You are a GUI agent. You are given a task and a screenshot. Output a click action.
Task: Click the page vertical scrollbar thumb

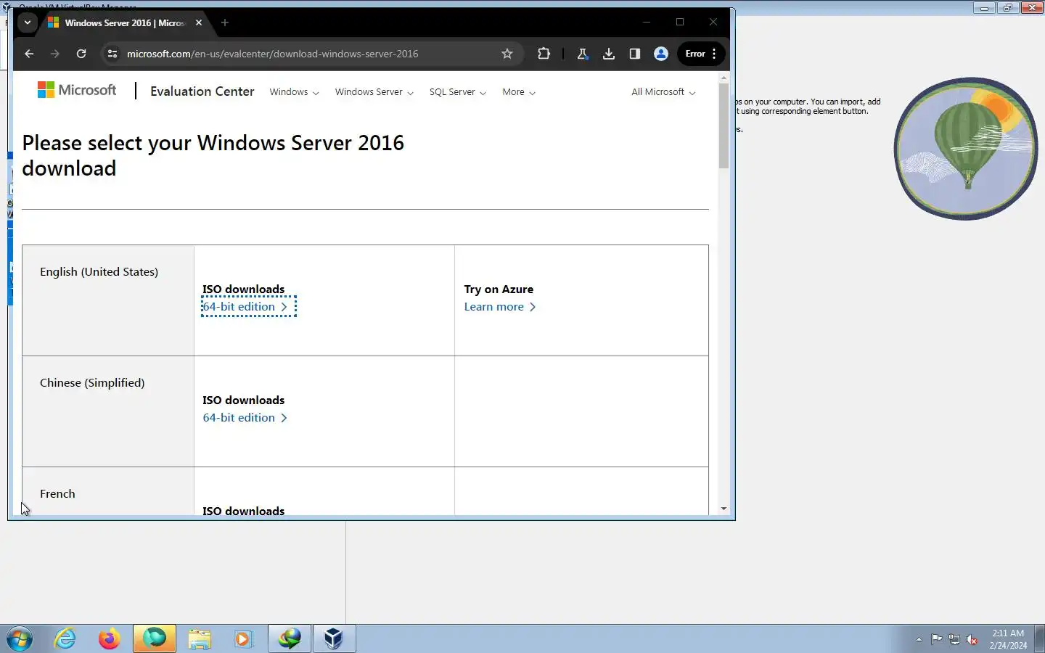[x=724, y=125]
